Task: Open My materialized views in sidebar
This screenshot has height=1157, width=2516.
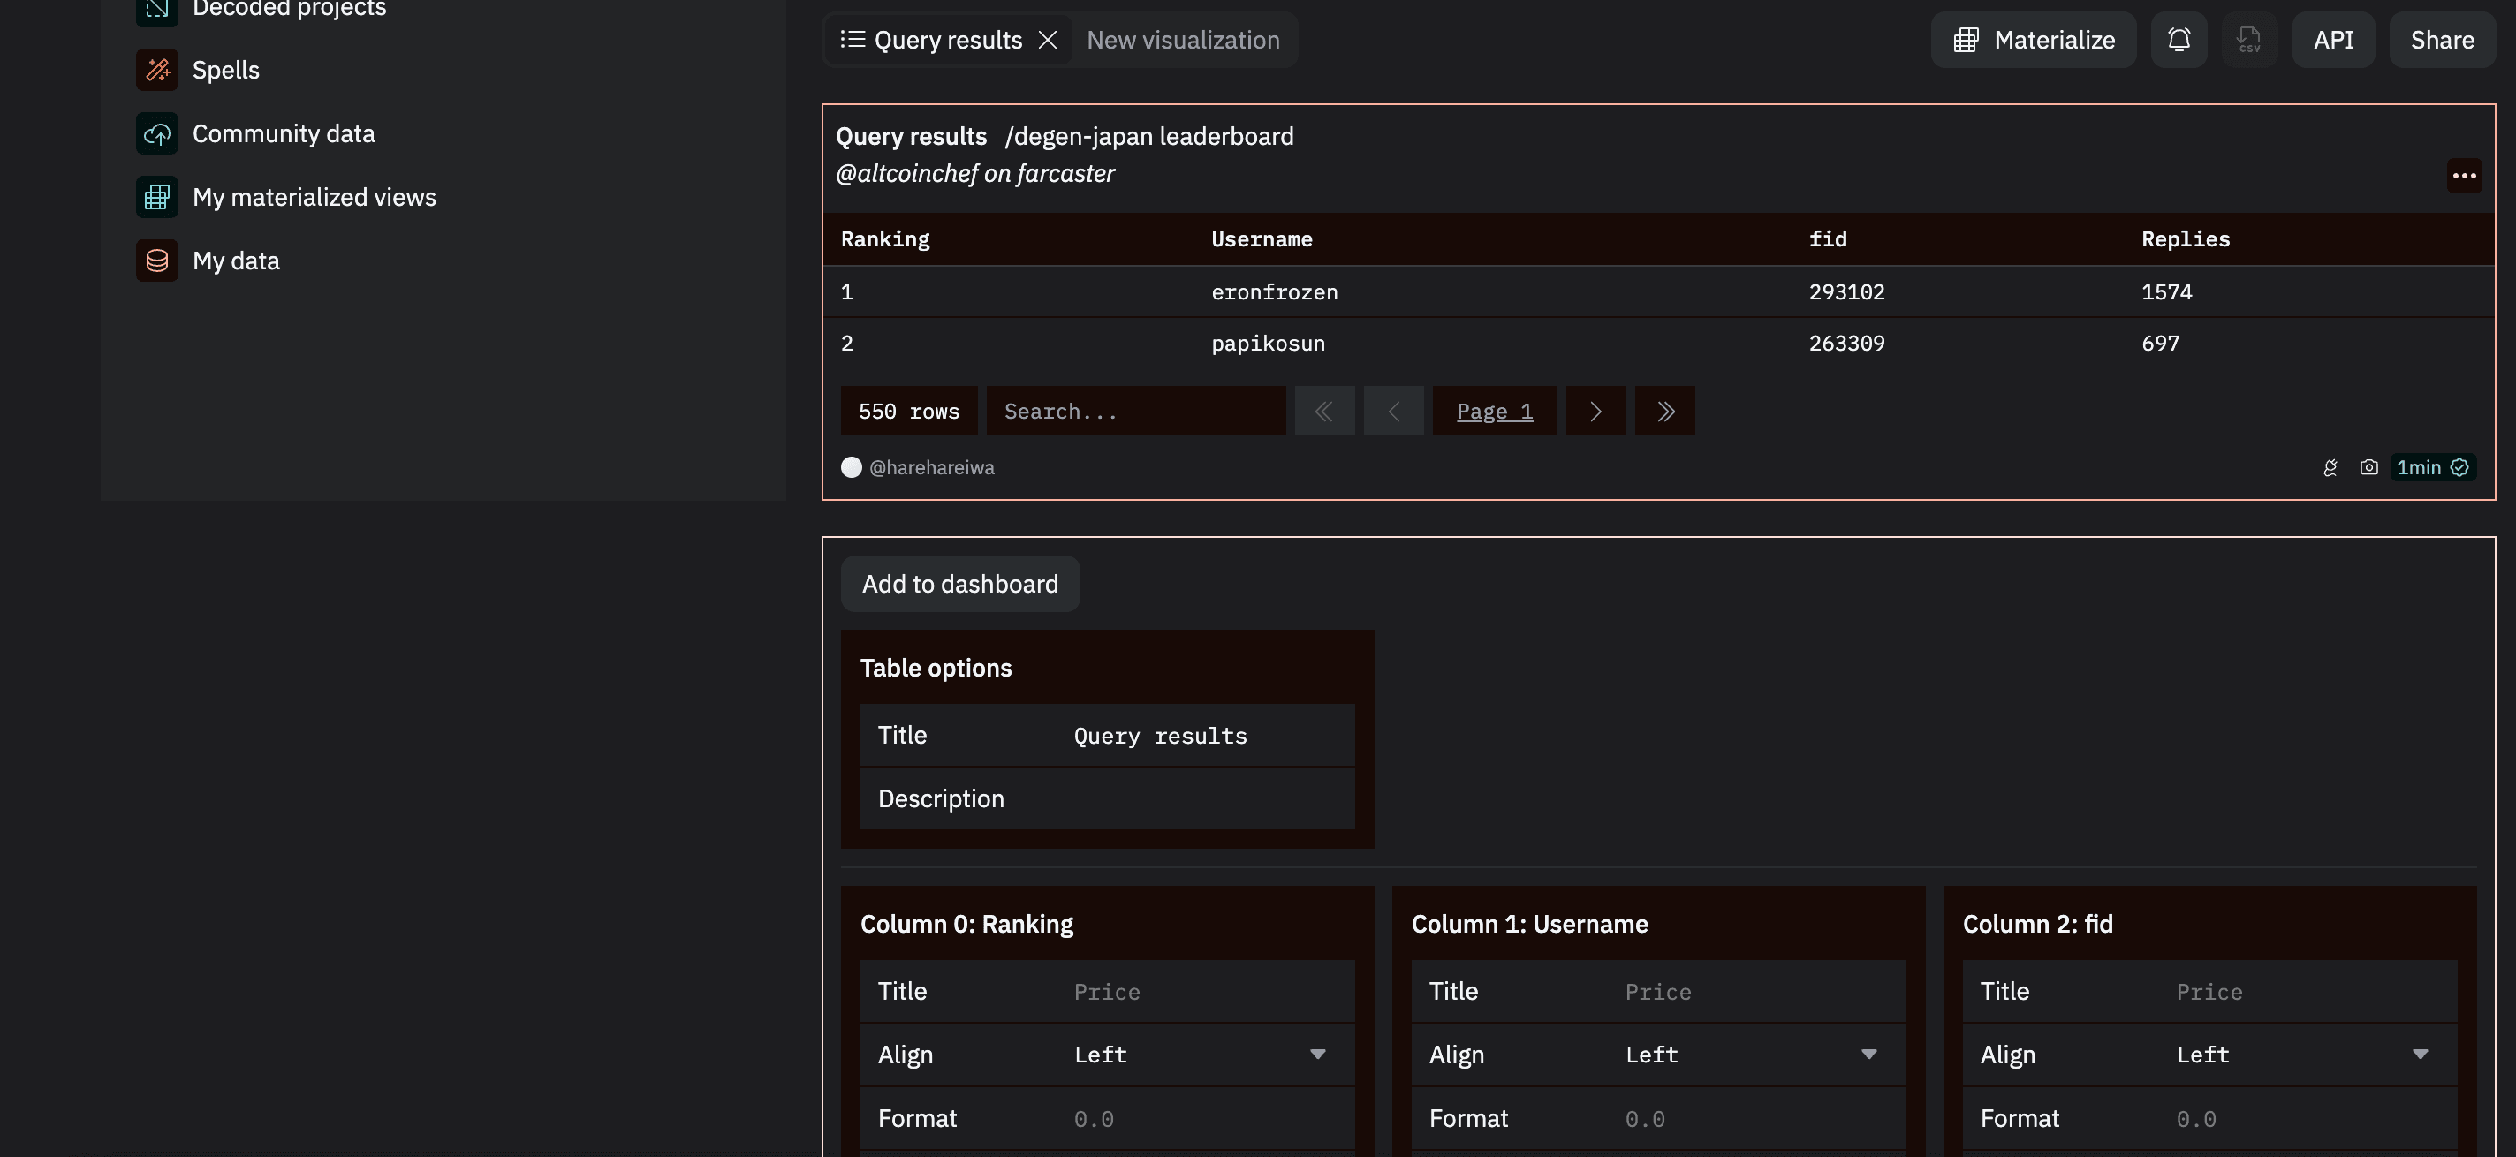Action: click(314, 196)
